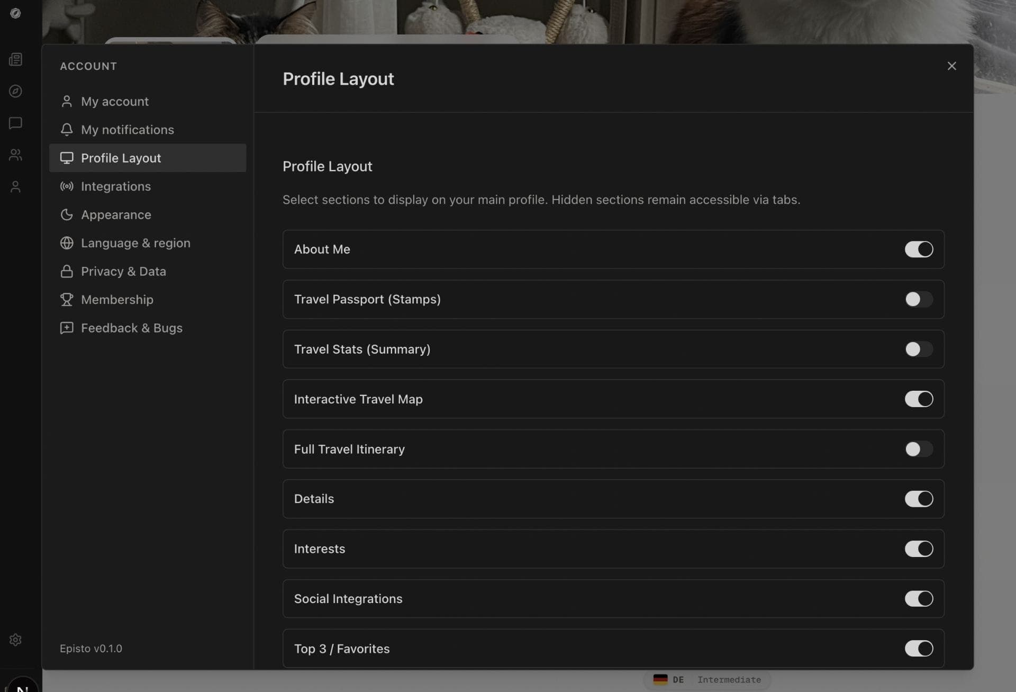Go to My notifications settings
Screen dimensions: 1016x692
(x=127, y=130)
